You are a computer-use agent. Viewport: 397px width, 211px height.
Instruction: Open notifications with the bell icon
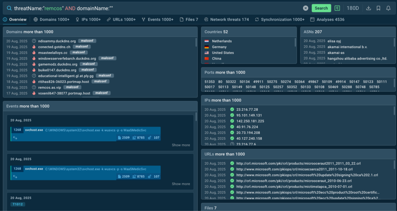pos(388,8)
